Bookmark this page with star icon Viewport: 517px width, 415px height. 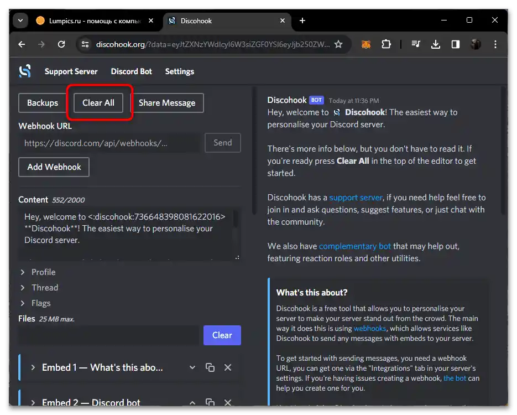[338, 44]
